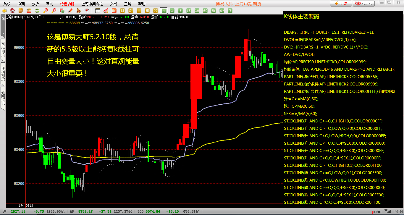The width and height of the screenshot is (404, 215).
Task: Select the 60-minute period button
Action: [x=205, y=11]
